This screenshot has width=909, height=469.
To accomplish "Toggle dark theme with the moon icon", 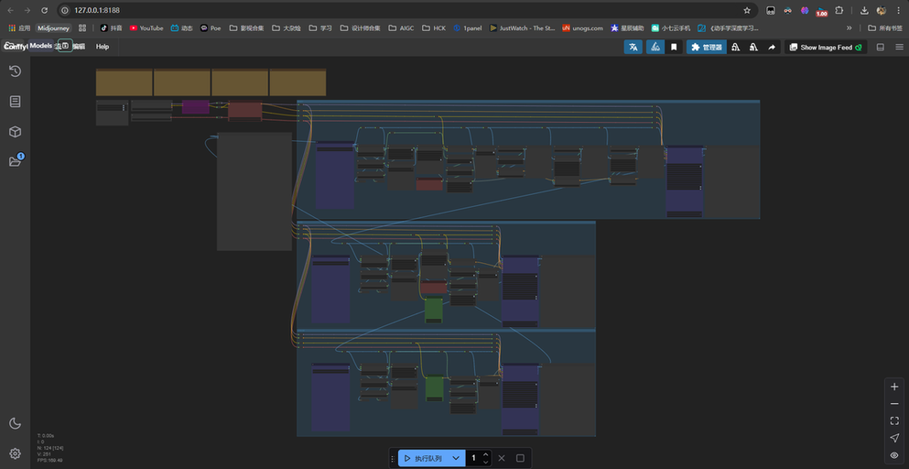I will (x=15, y=423).
